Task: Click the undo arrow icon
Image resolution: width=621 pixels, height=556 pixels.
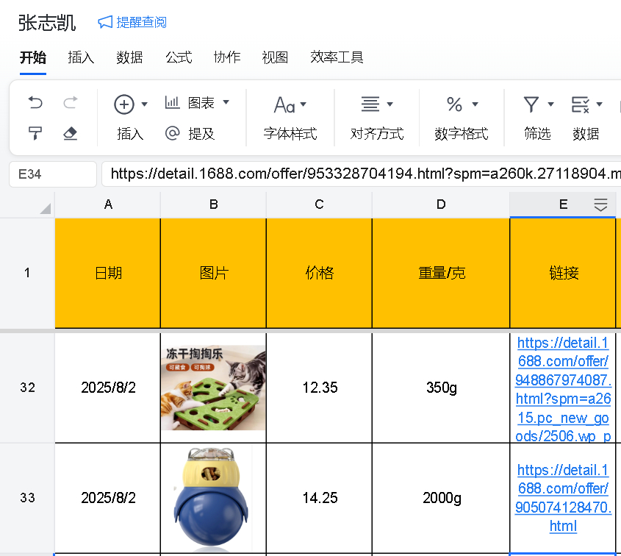Action: click(x=35, y=104)
